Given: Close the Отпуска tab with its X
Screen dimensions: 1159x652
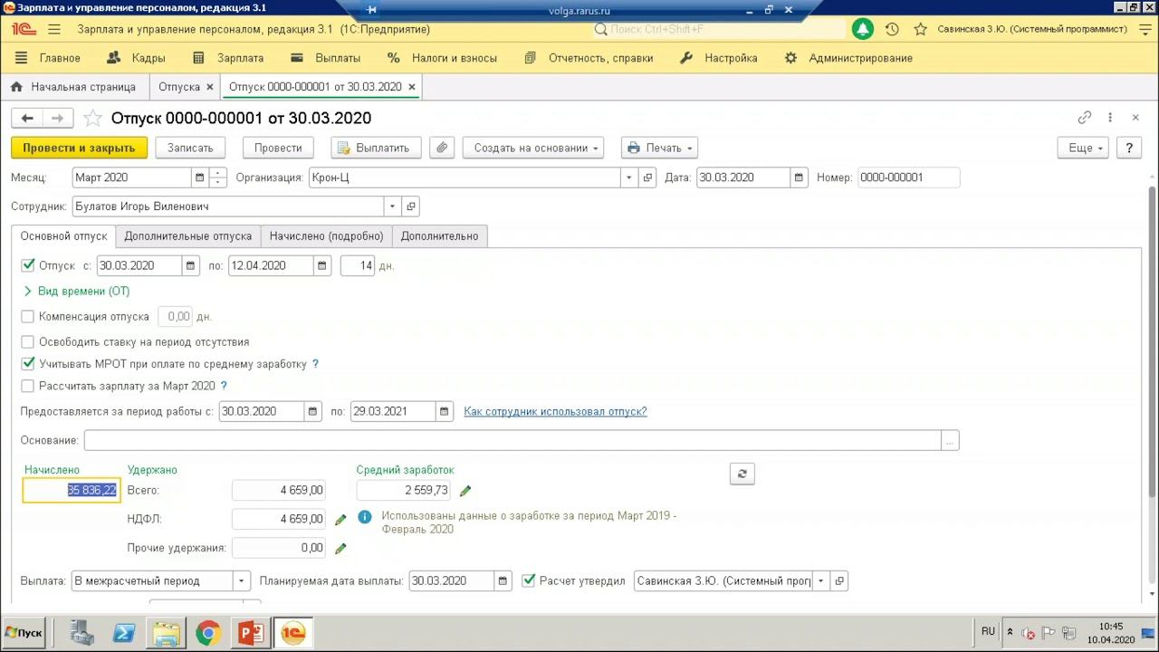Looking at the screenshot, I should tap(210, 87).
